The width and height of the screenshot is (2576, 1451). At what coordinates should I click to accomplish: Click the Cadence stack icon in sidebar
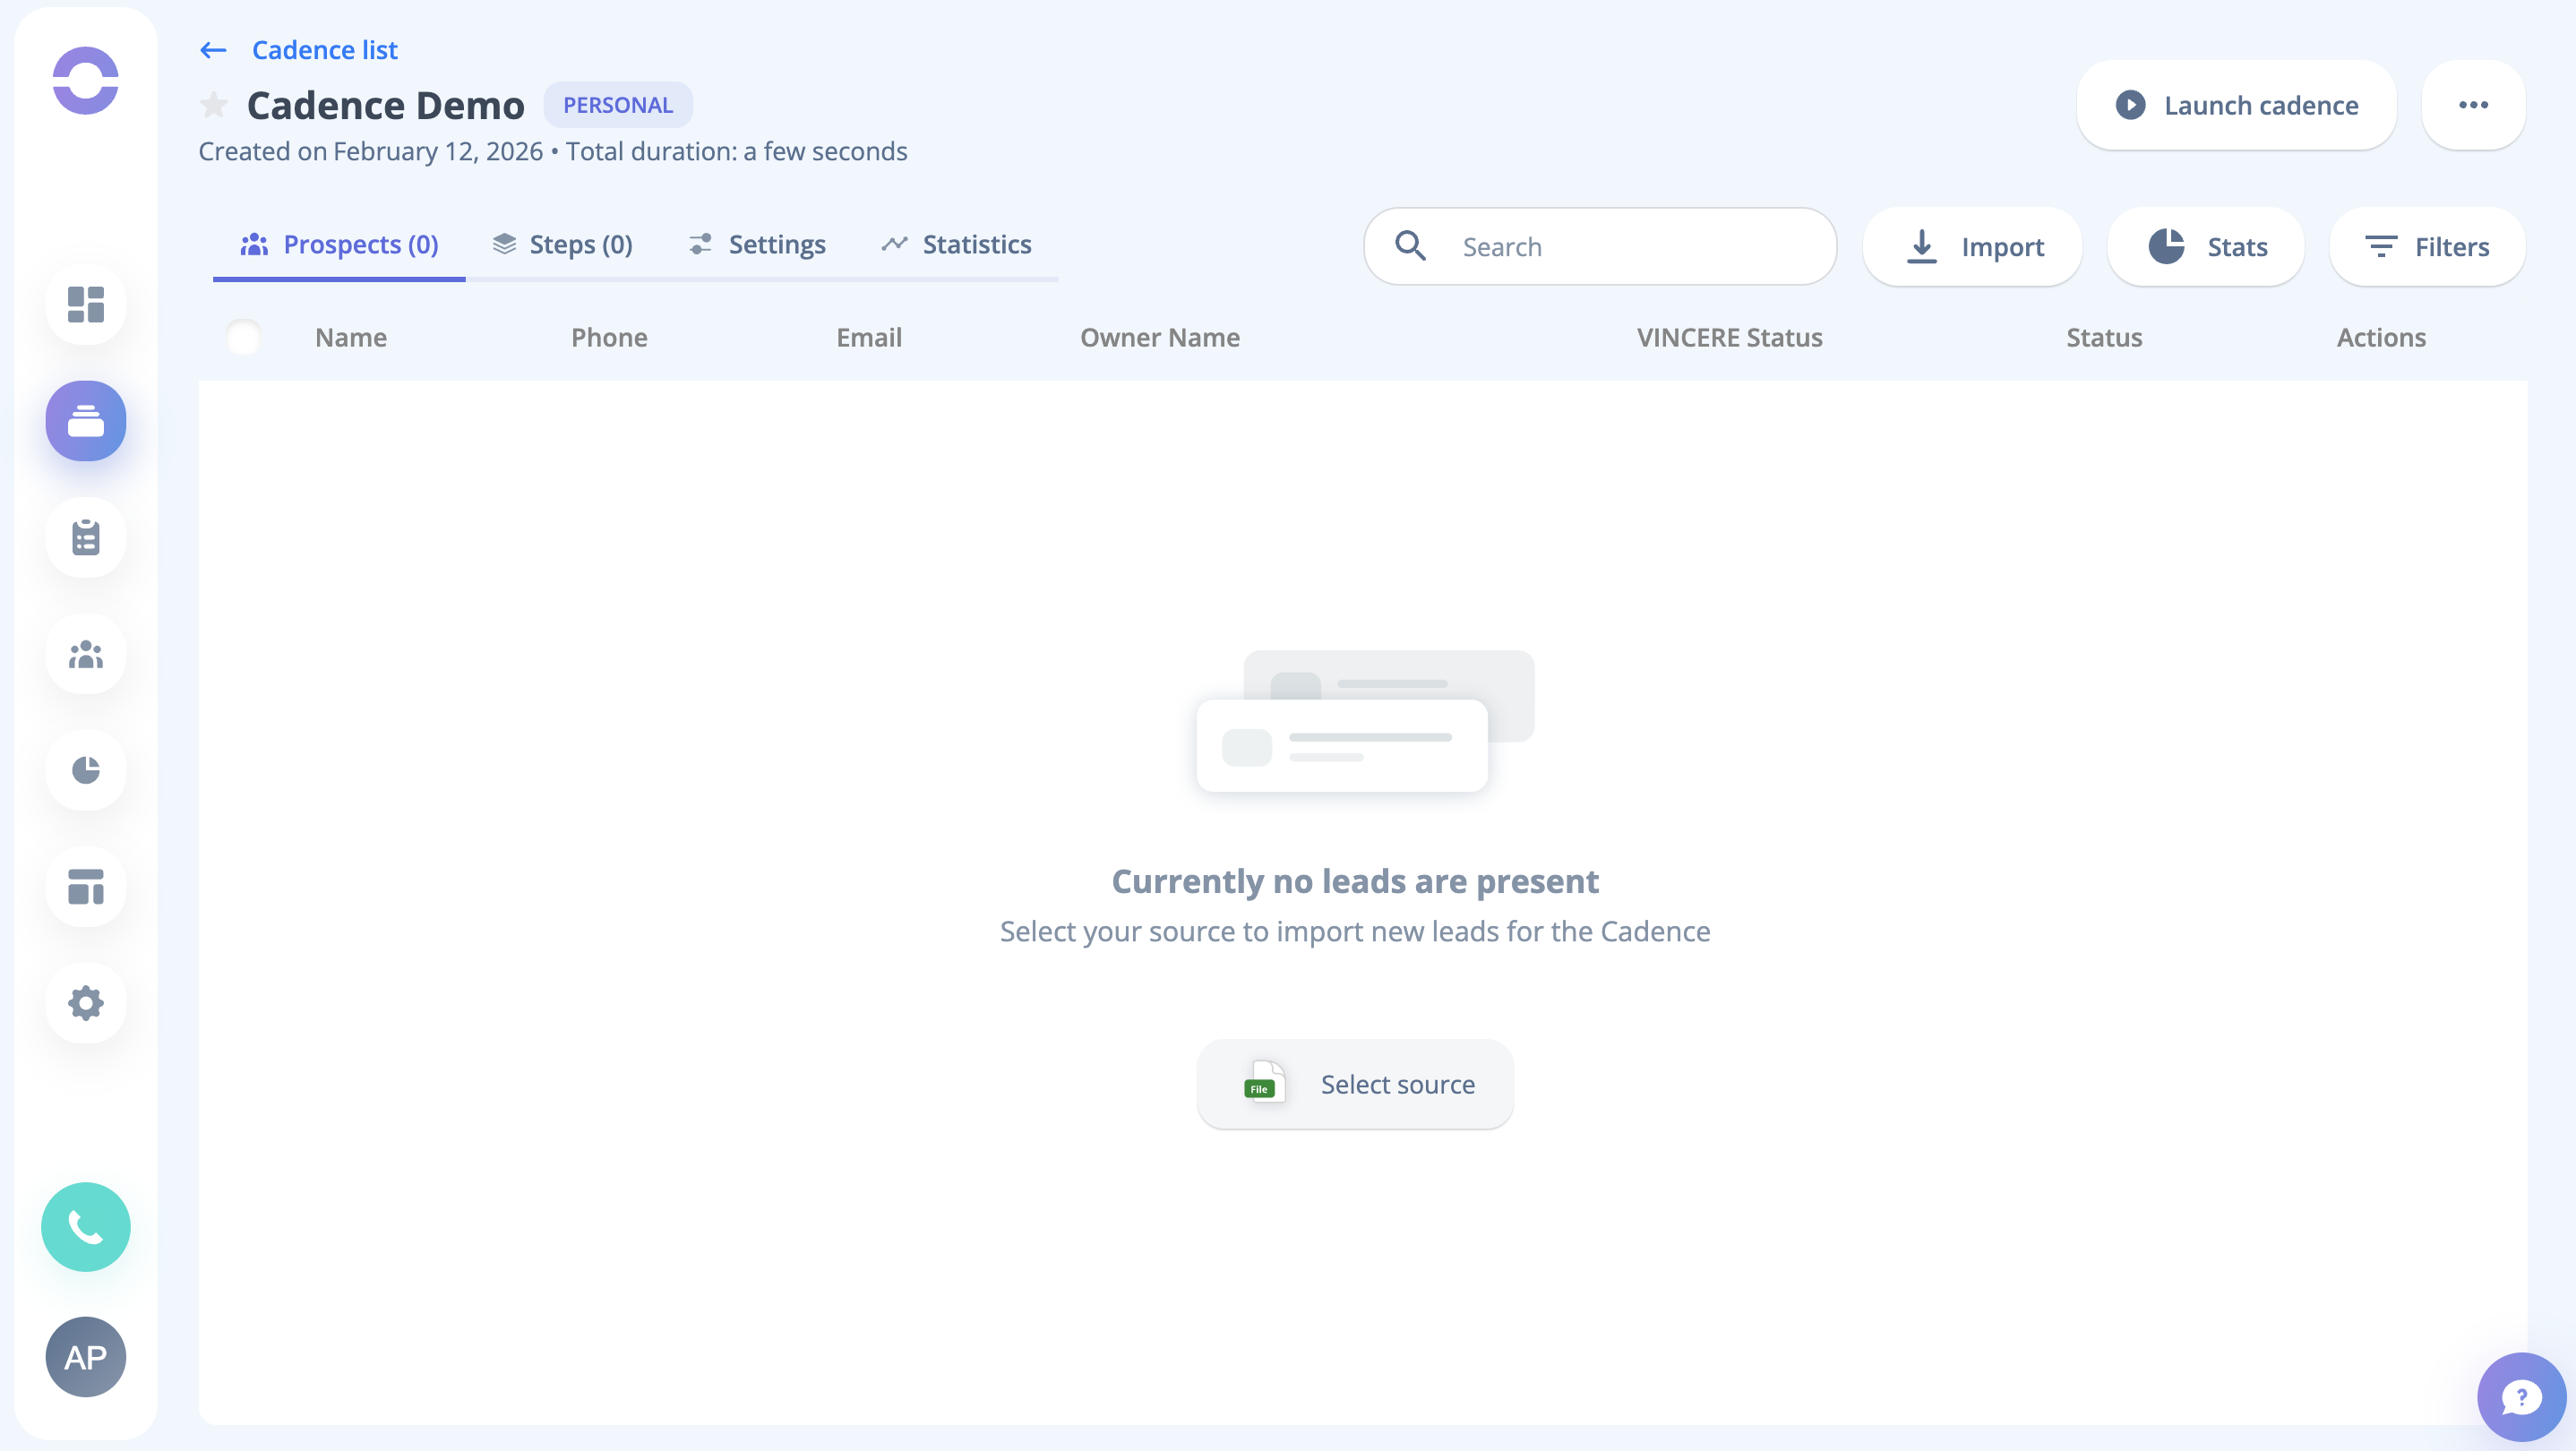coord(86,421)
